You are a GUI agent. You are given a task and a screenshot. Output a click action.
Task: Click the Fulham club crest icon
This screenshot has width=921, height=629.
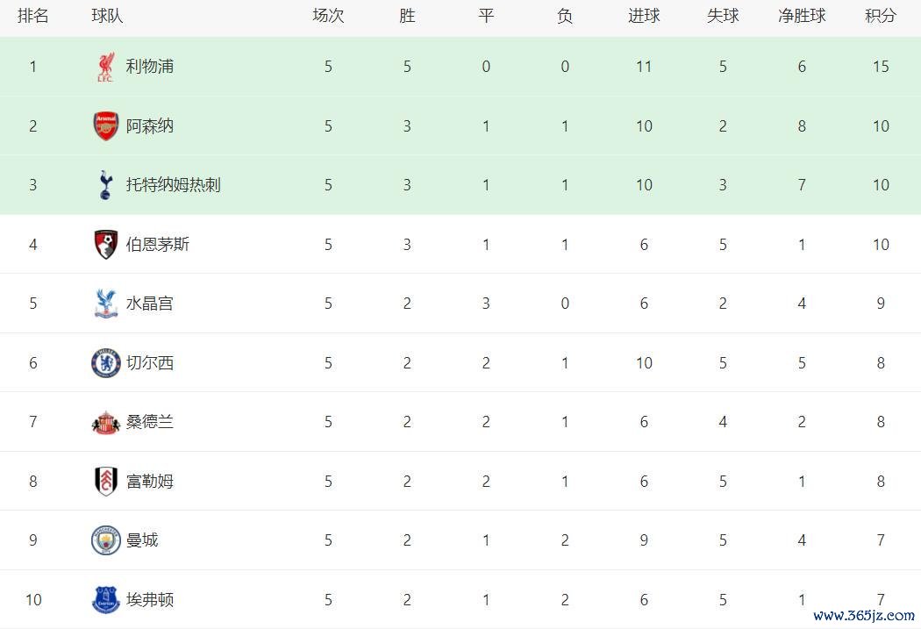point(105,482)
